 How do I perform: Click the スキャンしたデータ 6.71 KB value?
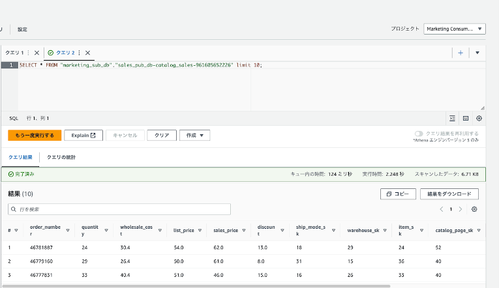point(470,174)
